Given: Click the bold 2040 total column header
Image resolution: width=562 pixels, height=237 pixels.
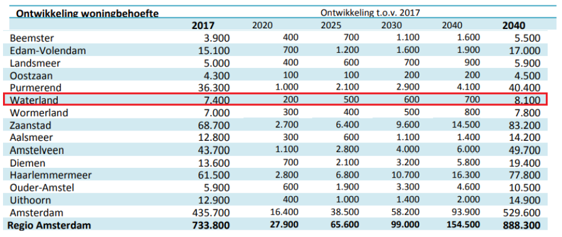Looking at the screenshot, I should (514, 26).
